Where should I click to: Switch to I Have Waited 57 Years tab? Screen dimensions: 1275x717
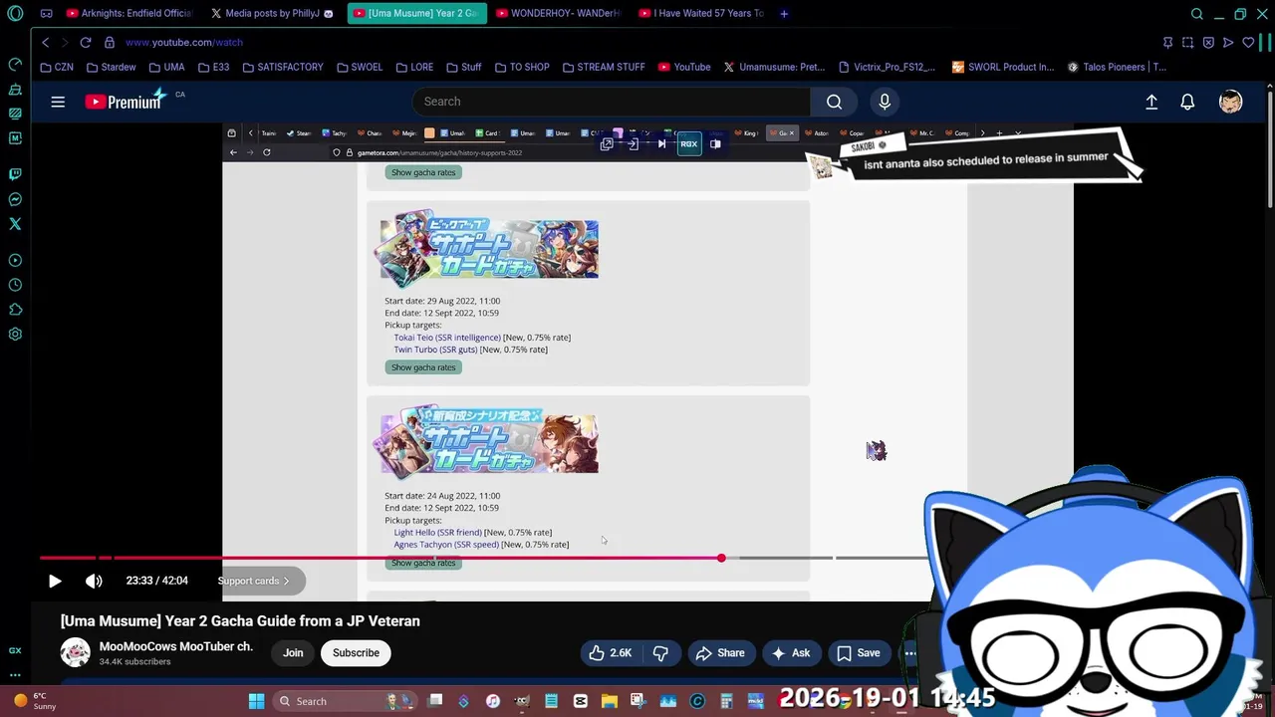[x=701, y=13]
